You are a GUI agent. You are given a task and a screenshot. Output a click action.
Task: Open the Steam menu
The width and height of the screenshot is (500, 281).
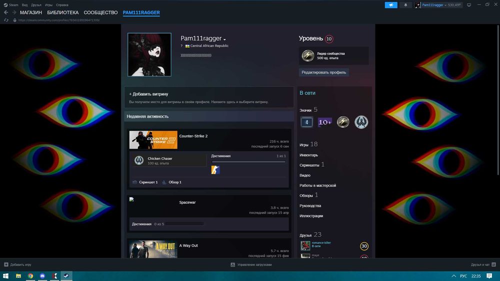click(x=11, y=5)
